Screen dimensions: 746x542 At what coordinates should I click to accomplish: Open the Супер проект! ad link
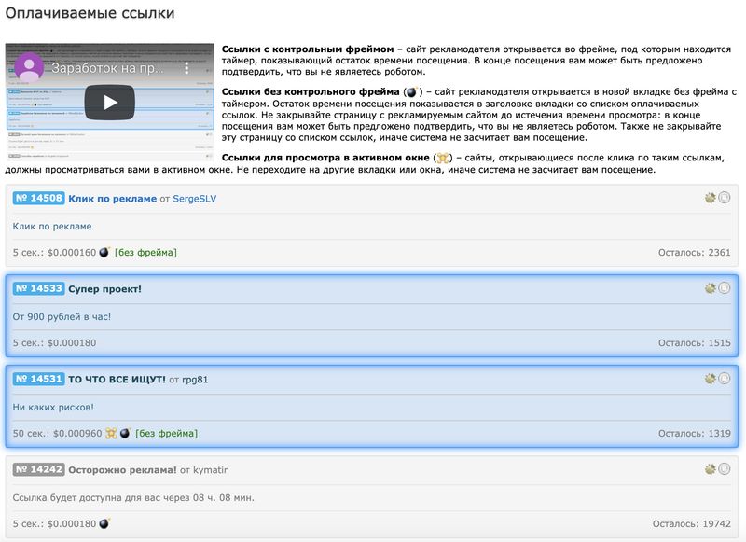click(x=104, y=289)
